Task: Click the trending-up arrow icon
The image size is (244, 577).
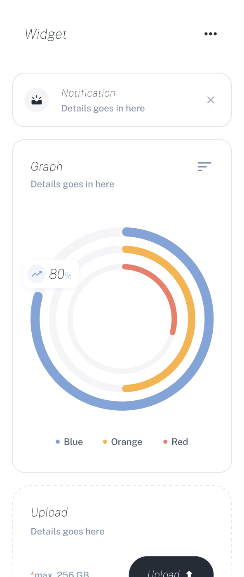Action: 37,274
